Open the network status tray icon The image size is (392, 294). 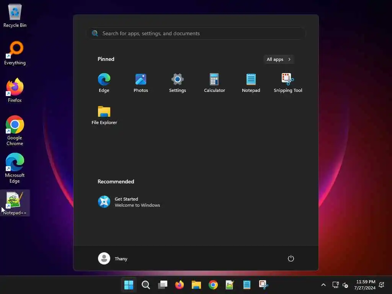[335, 285]
